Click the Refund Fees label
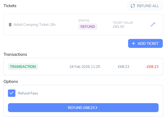Screen dimensions: 166x120 tap(28, 93)
